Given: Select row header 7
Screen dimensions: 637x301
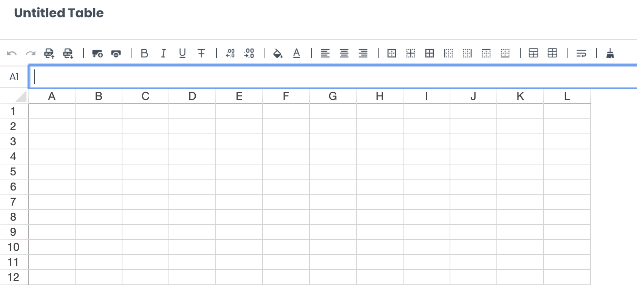Looking at the screenshot, I should tap(14, 202).
